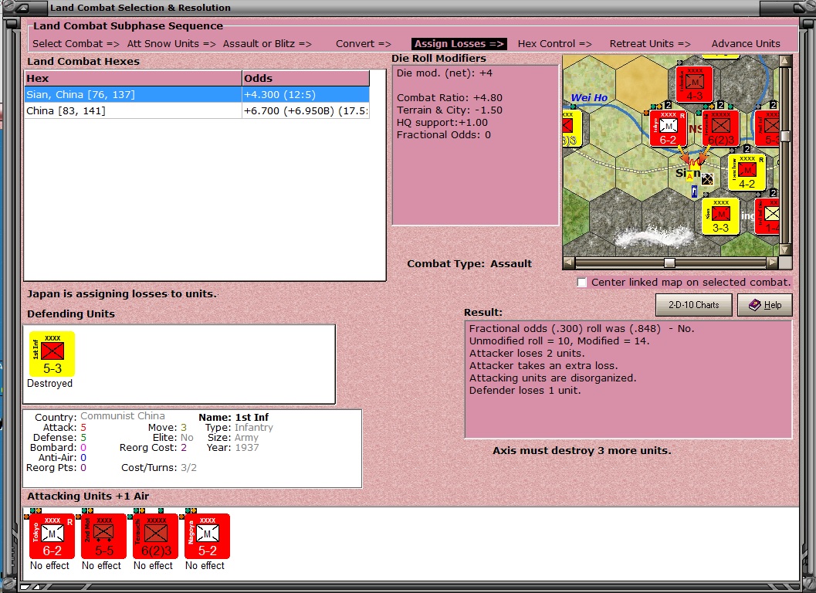The image size is (816, 593).
Task: Click the Terrain & City: -1.50 line
Action: [x=449, y=110]
